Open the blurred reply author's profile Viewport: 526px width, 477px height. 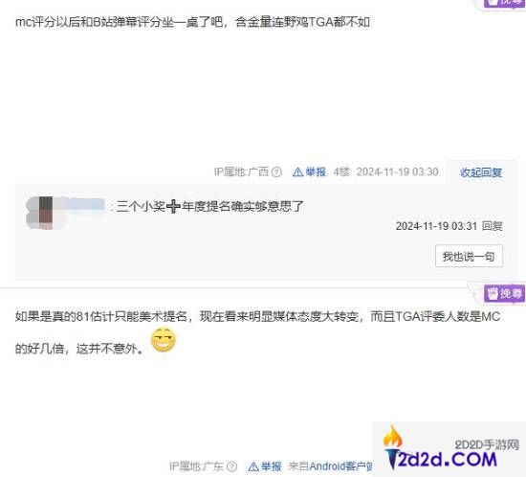(66, 213)
